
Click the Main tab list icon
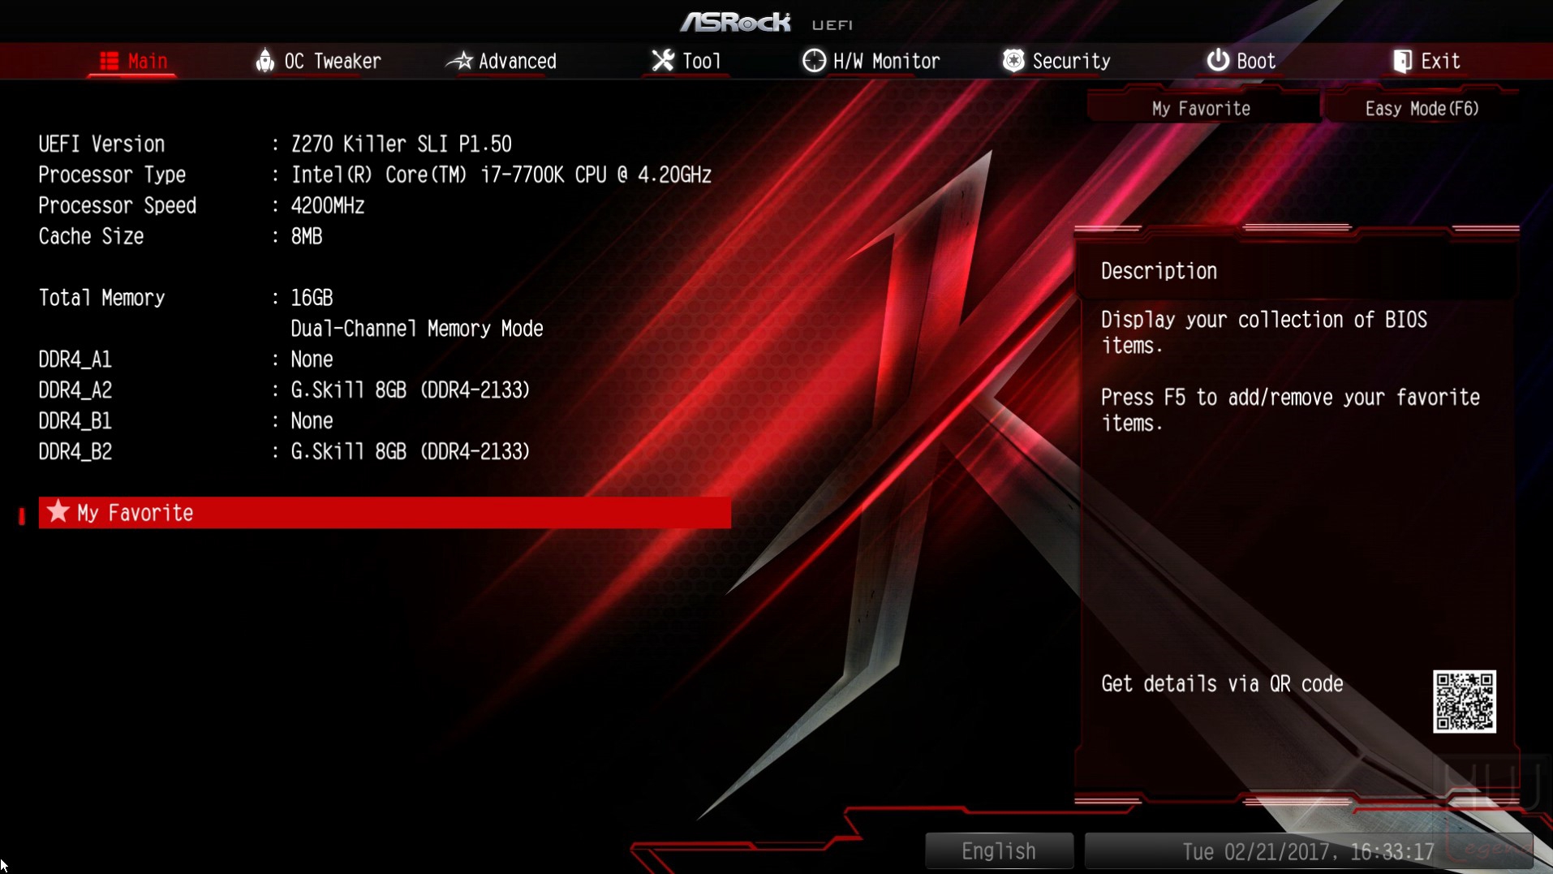coord(109,61)
